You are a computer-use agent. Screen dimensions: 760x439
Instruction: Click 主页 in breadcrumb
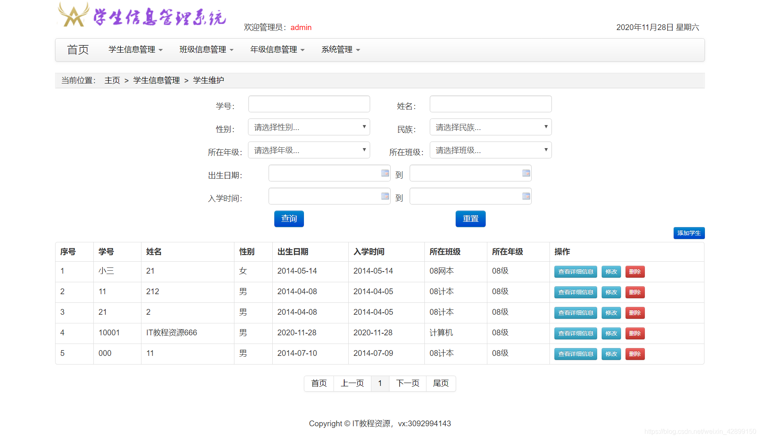(x=112, y=80)
